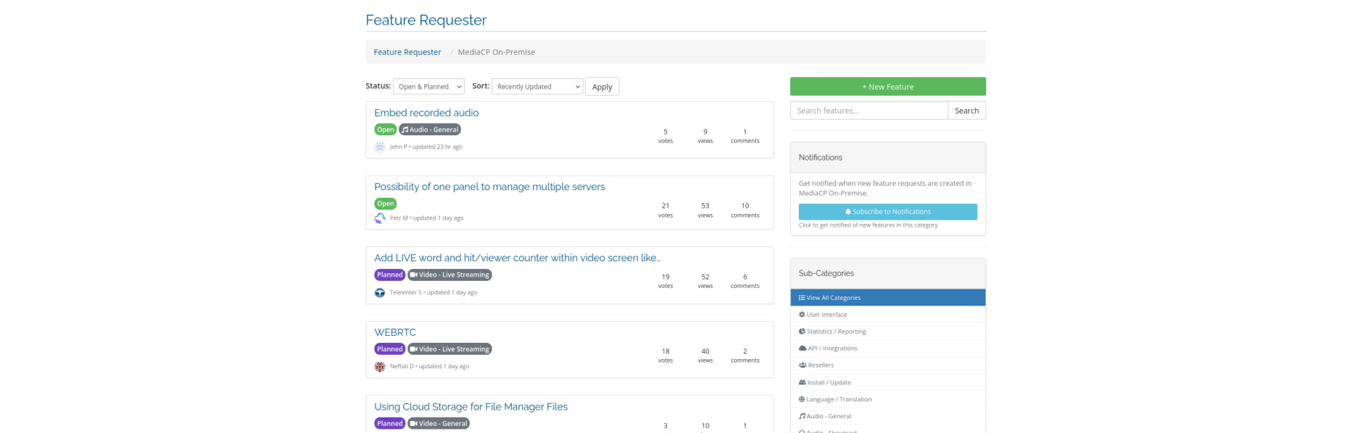The height and width of the screenshot is (433, 1354).
Task: Click Neftali D's avatar icon
Action: [x=379, y=367]
